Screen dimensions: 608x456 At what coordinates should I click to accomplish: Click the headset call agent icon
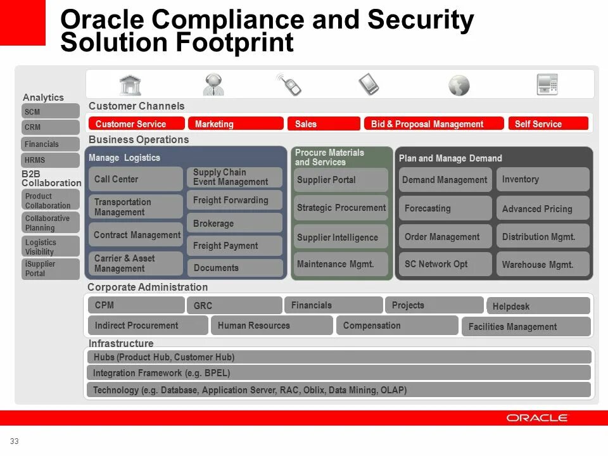click(213, 84)
